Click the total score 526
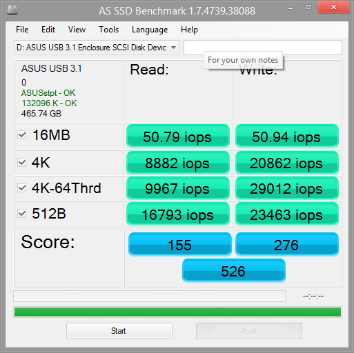The height and width of the screenshot is (353, 354). 234,271
